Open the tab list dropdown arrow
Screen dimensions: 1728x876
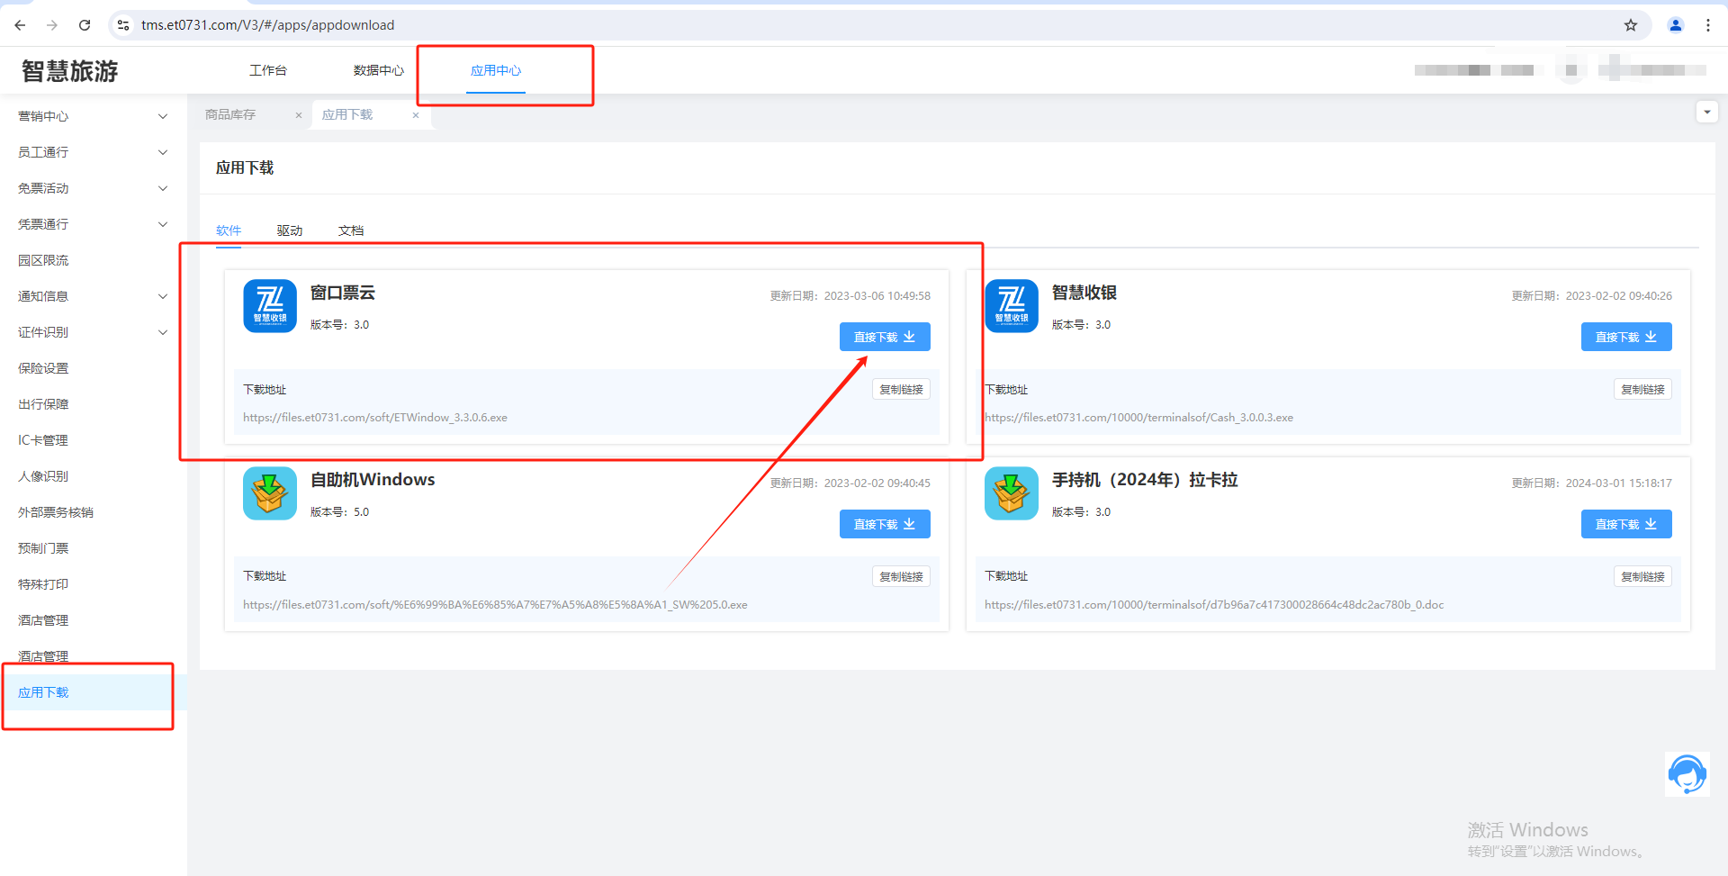(1706, 113)
